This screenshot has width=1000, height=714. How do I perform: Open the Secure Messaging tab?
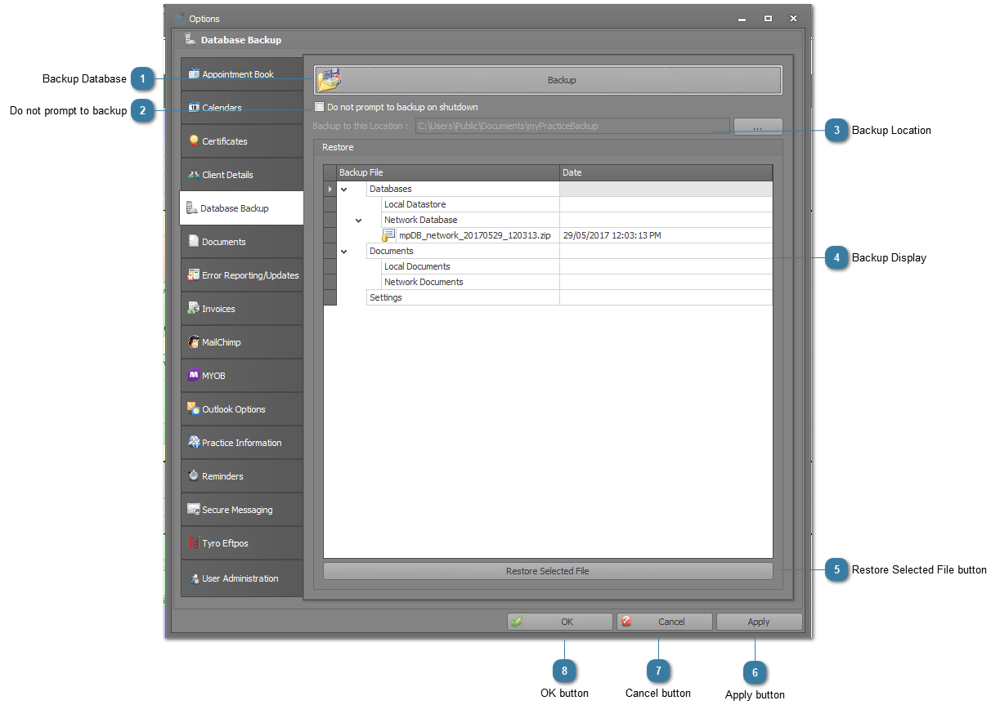pos(242,510)
